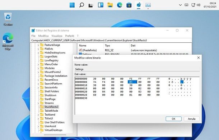Expand the TWinUI key
The width and height of the screenshot is (219, 140).
tap(38, 118)
